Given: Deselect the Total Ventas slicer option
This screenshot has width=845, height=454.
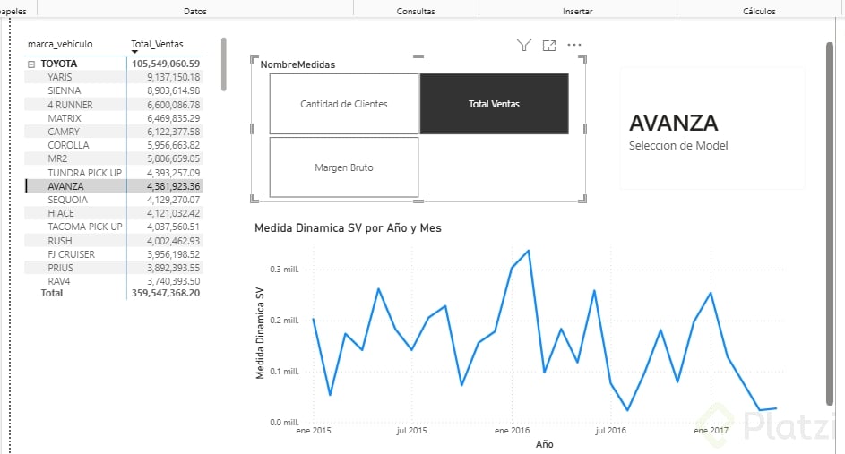Looking at the screenshot, I should click(494, 104).
